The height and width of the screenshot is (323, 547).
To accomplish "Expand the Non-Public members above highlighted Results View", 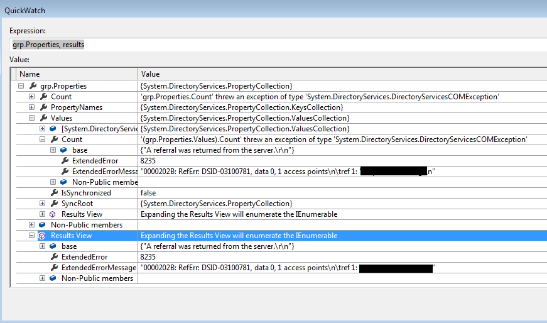I will [31, 224].
